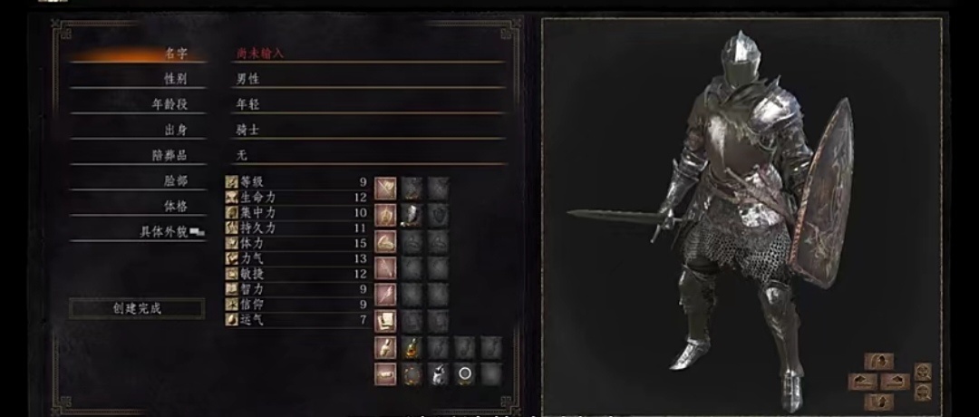Image resolution: width=979 pixels, height=417 pixels.
Task: Open the 陪葬品 (burial gift) option
Action: (x=287, y=155)
